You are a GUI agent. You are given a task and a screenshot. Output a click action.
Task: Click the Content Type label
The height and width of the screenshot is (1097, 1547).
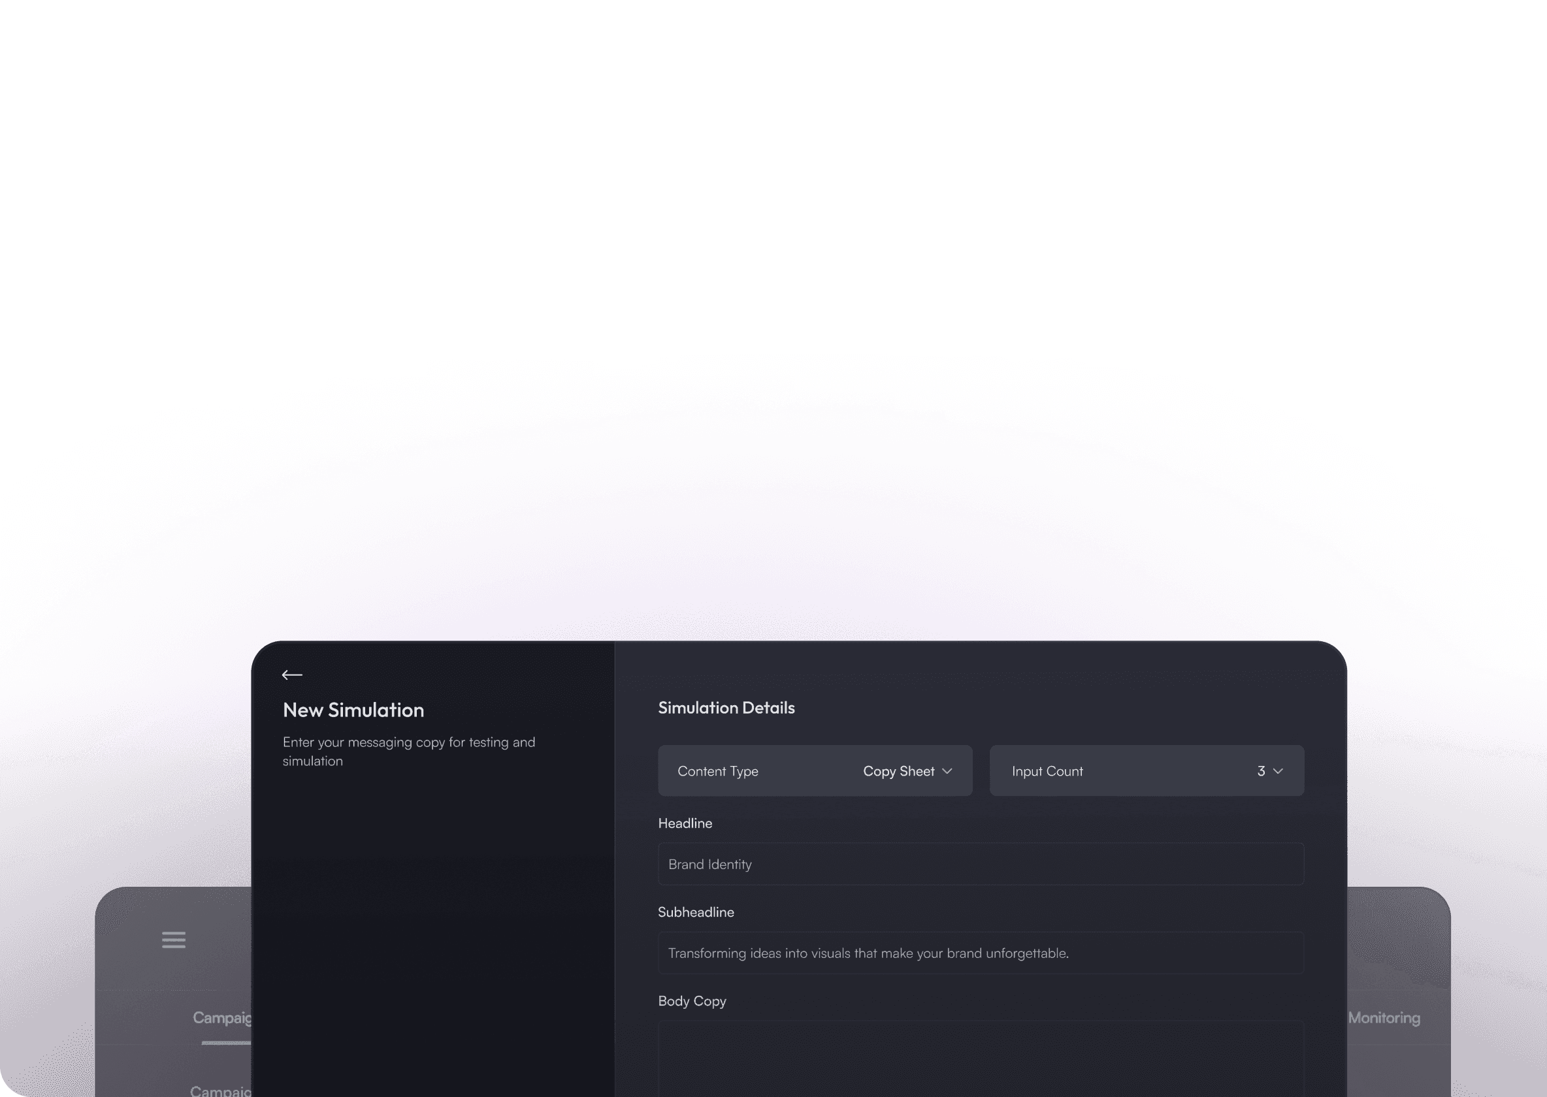[717, 771]
